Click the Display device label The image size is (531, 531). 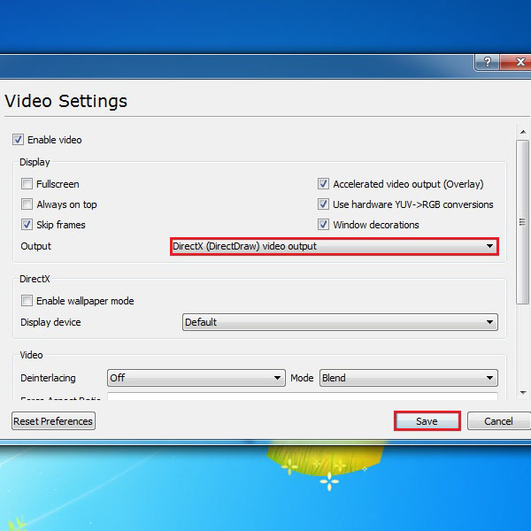pyautogui.click(x=50, y=322)
